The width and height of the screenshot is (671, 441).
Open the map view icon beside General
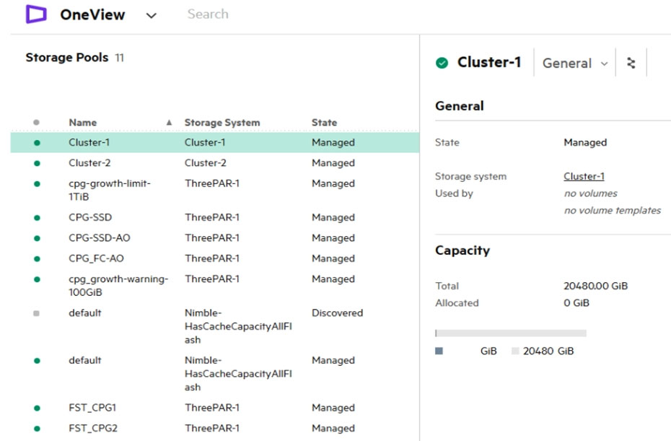point(631,63)
